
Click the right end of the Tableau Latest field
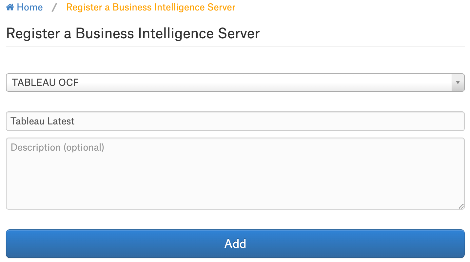[x=452, y=121]
